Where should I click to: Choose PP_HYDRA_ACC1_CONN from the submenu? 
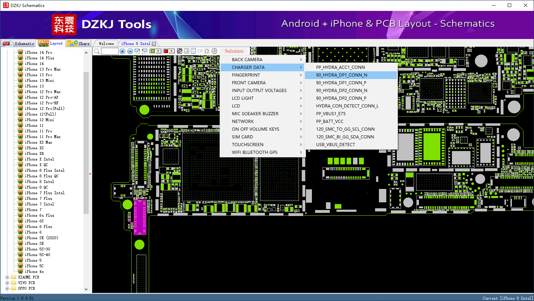pos(351,67)
